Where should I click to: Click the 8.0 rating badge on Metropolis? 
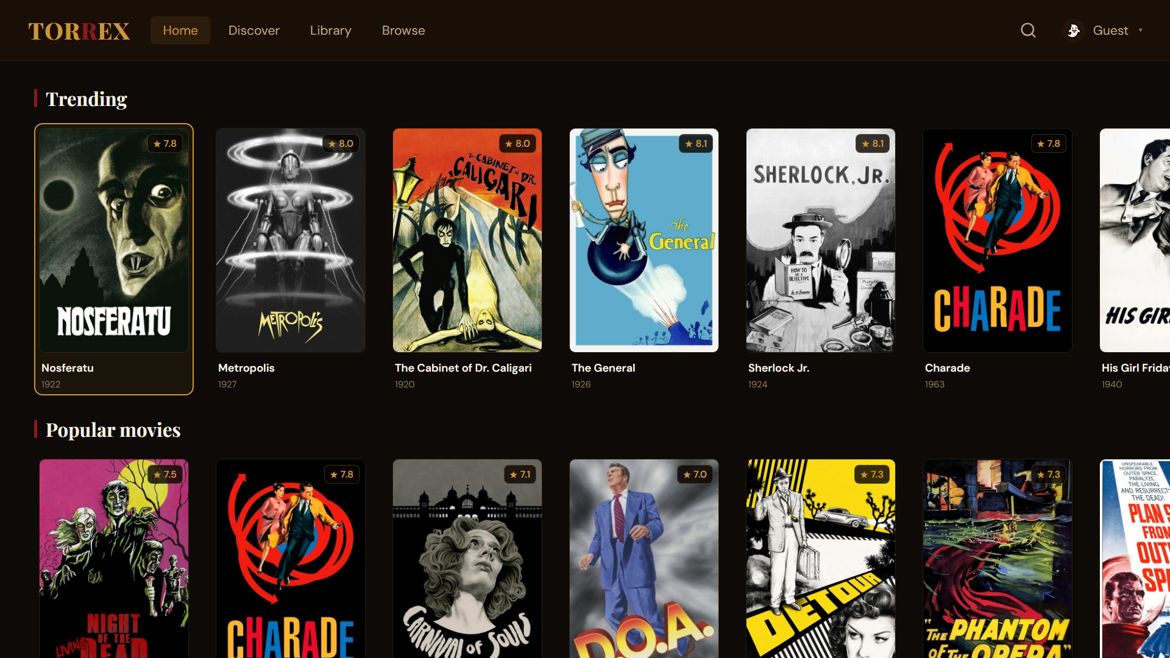pyautogui.click(x=341, y=144)
